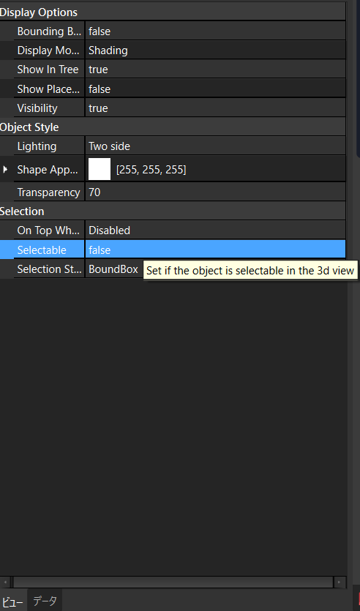Click the horizontal scrollbar right arrow

point(340,582)
